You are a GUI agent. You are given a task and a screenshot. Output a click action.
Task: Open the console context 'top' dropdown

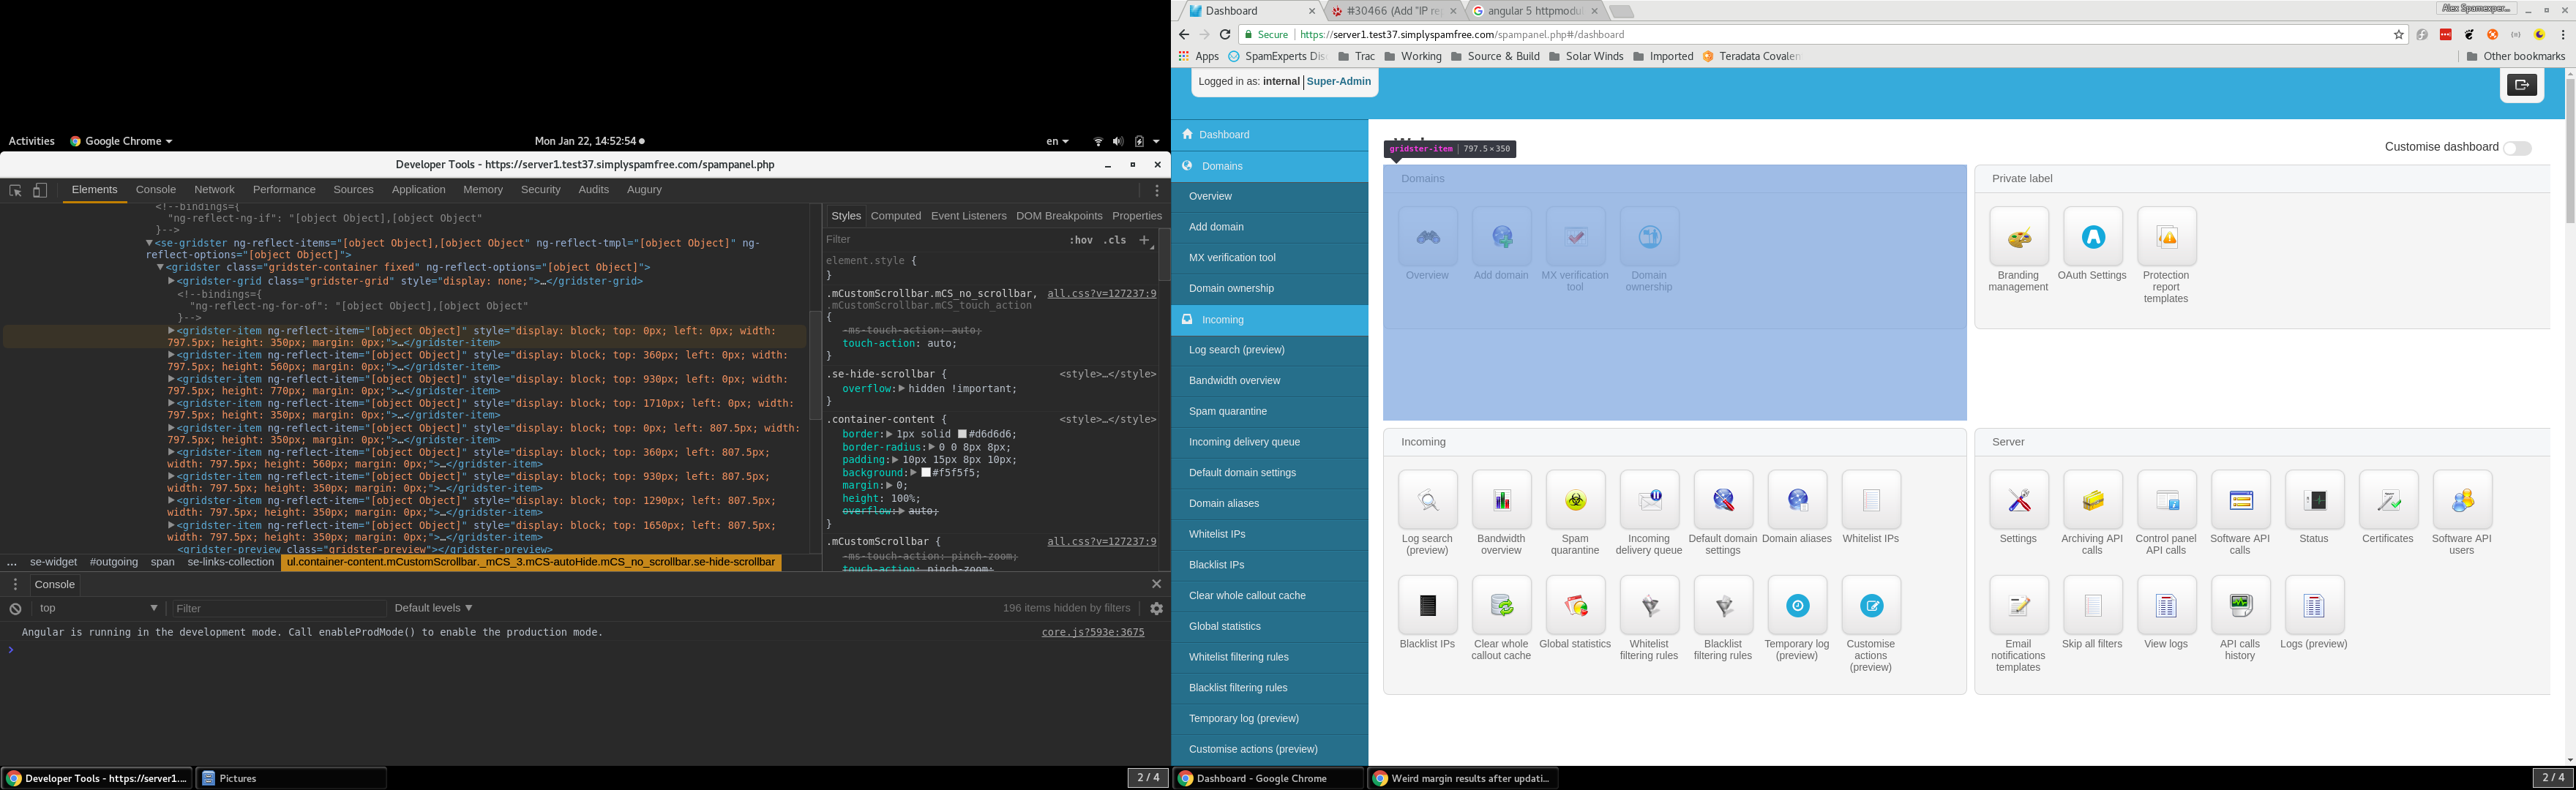98,608
